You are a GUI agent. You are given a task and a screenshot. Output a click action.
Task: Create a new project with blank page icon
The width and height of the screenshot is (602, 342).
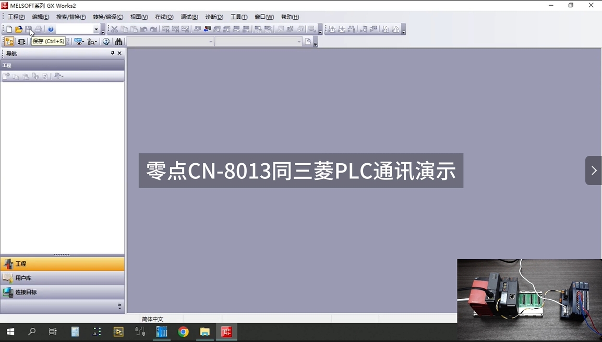(9, 29)
